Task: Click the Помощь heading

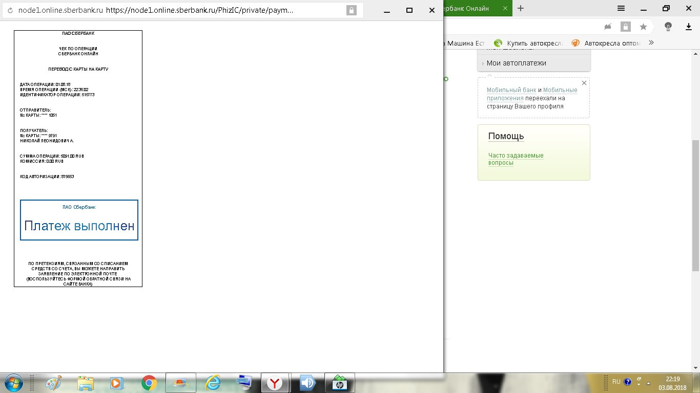Action: pos(506,136)
